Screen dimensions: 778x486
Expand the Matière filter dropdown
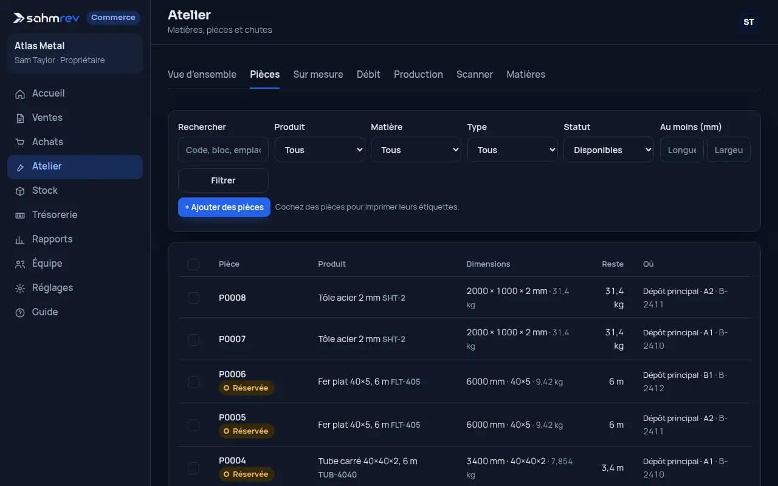pos(416,150)
